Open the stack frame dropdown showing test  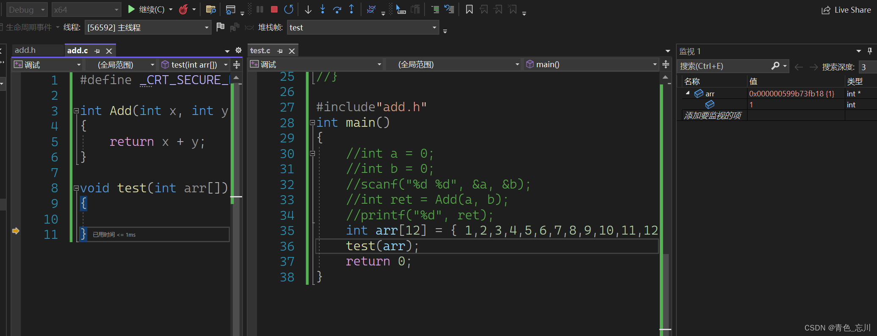coord(363,27)
